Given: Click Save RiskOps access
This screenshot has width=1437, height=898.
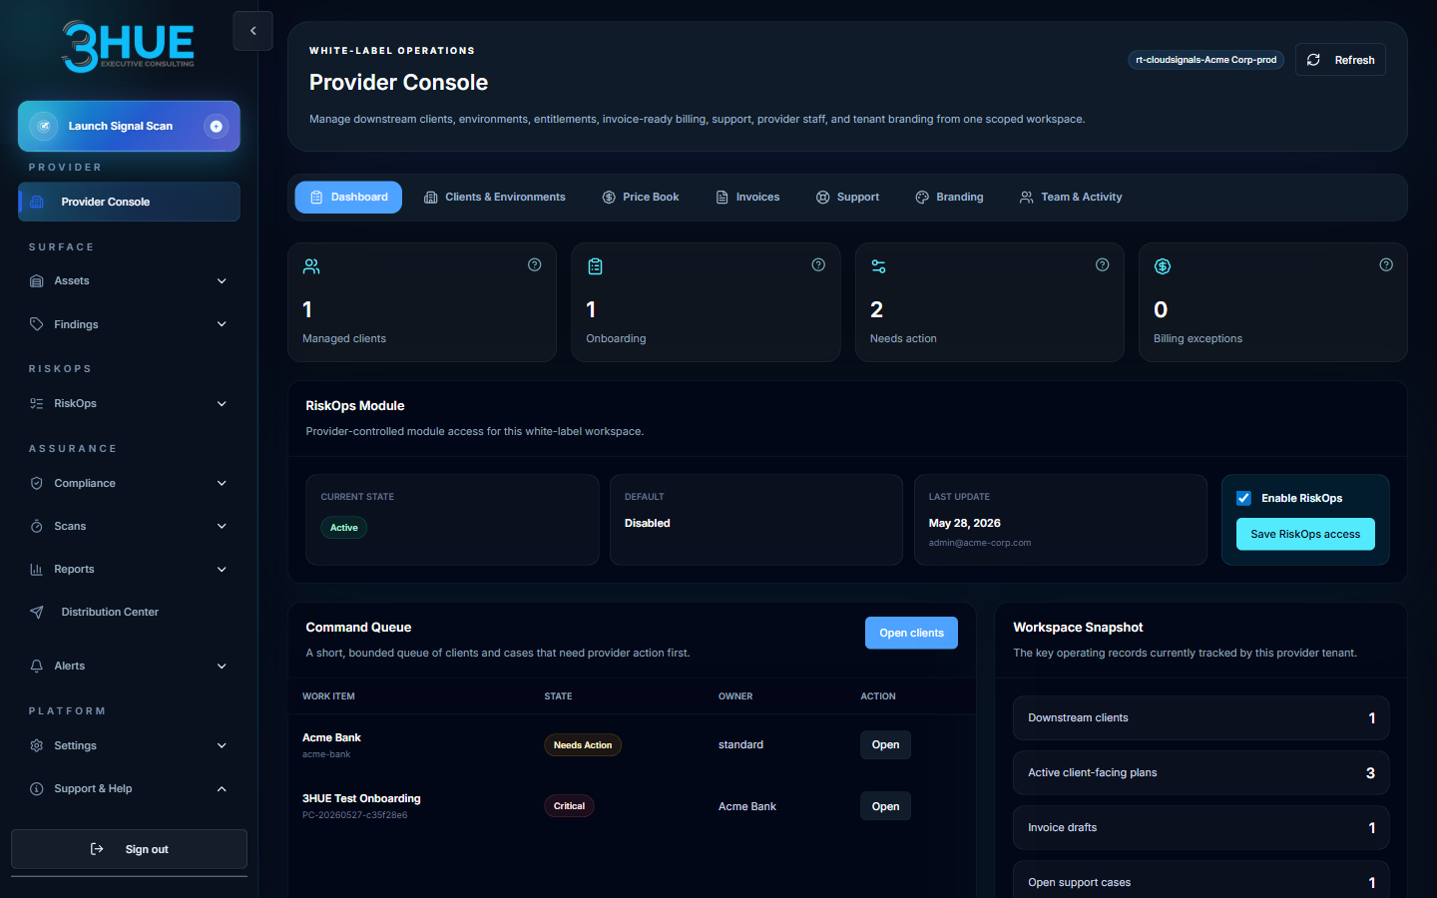Looking at the screenshot, I should 1305,534.
